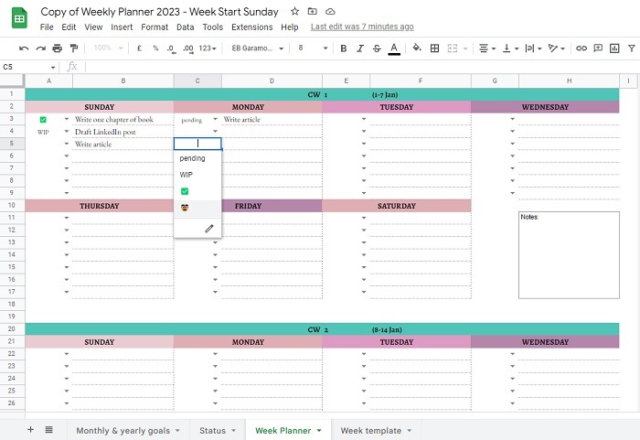Open the Google Sheets home icon
The width and height of the screenshot is (640, 440).
point(19,18)
